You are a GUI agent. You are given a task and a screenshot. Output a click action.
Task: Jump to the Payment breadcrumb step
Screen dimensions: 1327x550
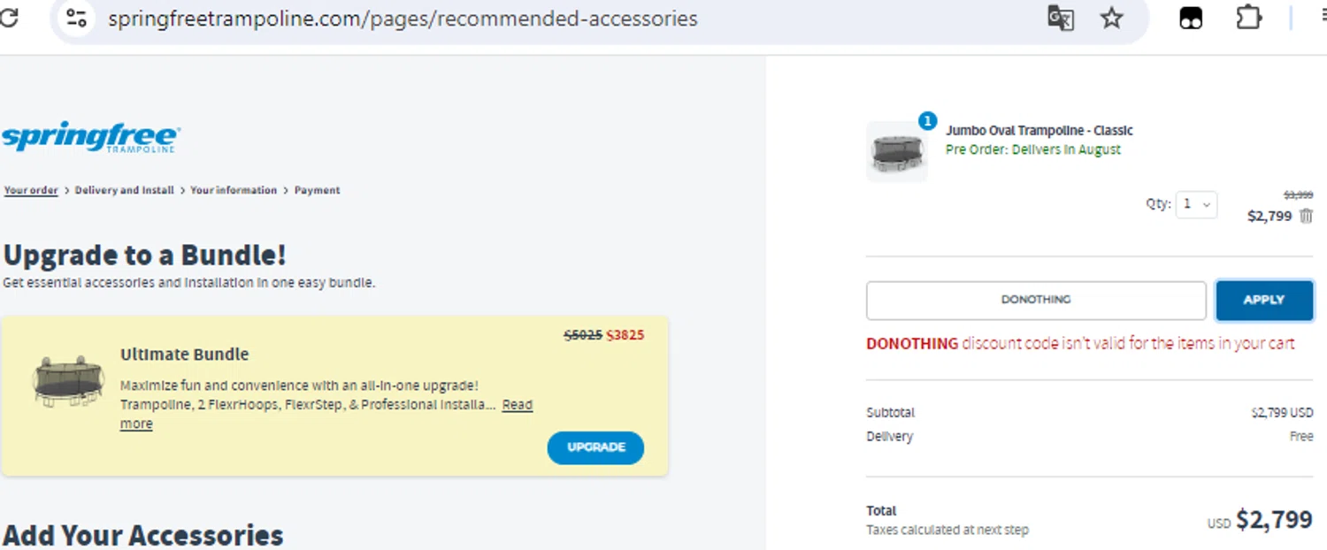click(317, 190)
